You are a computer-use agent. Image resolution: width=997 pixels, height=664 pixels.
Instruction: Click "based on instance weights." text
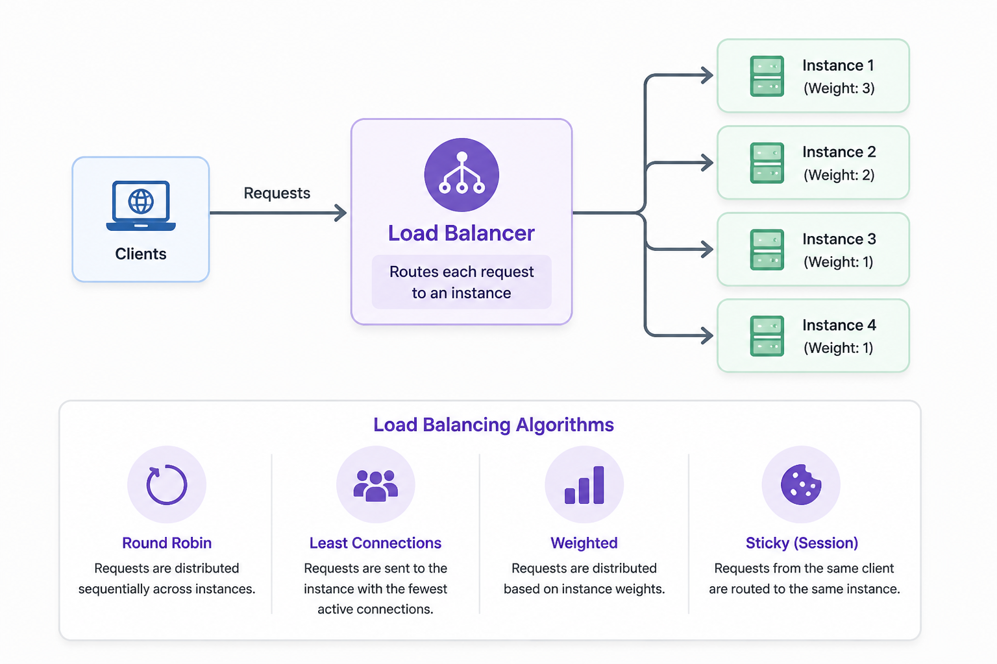(x=584, y=589)
